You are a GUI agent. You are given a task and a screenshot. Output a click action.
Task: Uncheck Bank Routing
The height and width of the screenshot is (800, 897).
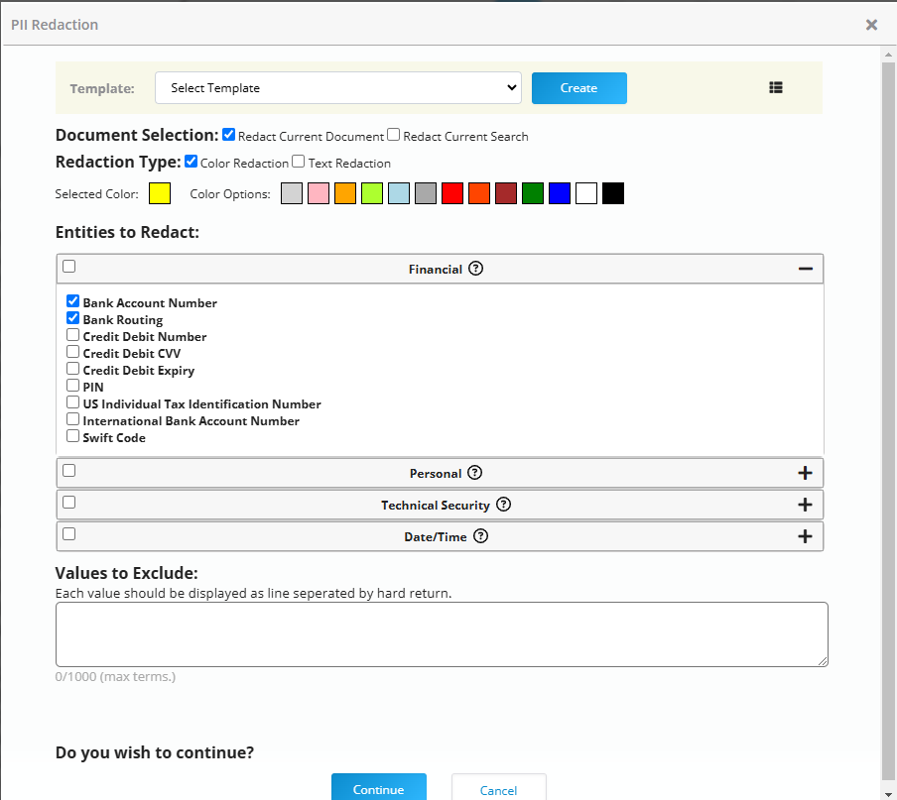72,317
